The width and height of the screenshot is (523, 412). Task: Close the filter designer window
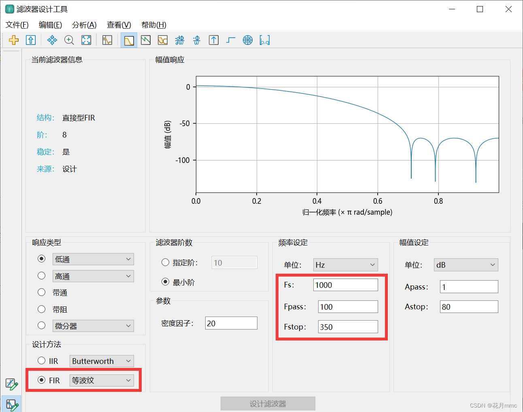point(508,9)
